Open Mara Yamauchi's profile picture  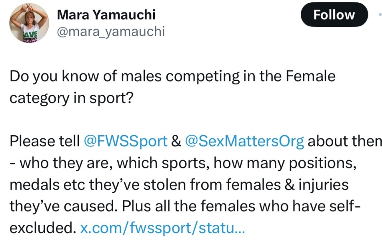pyautogui.click(x=29, y=23)
